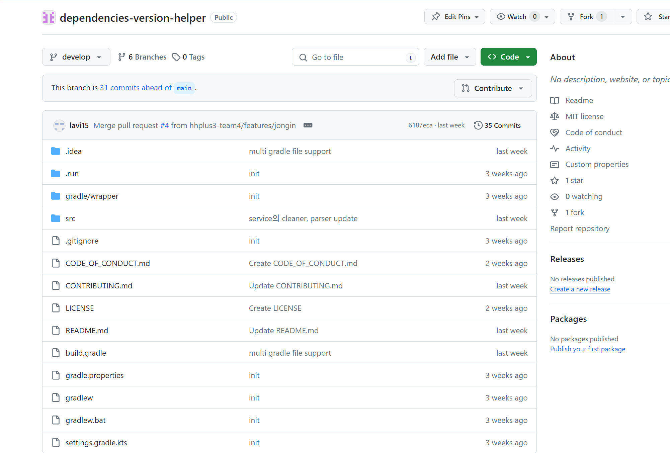
Task: Expand the Contribute menu
Action: (x=493, y=88)
